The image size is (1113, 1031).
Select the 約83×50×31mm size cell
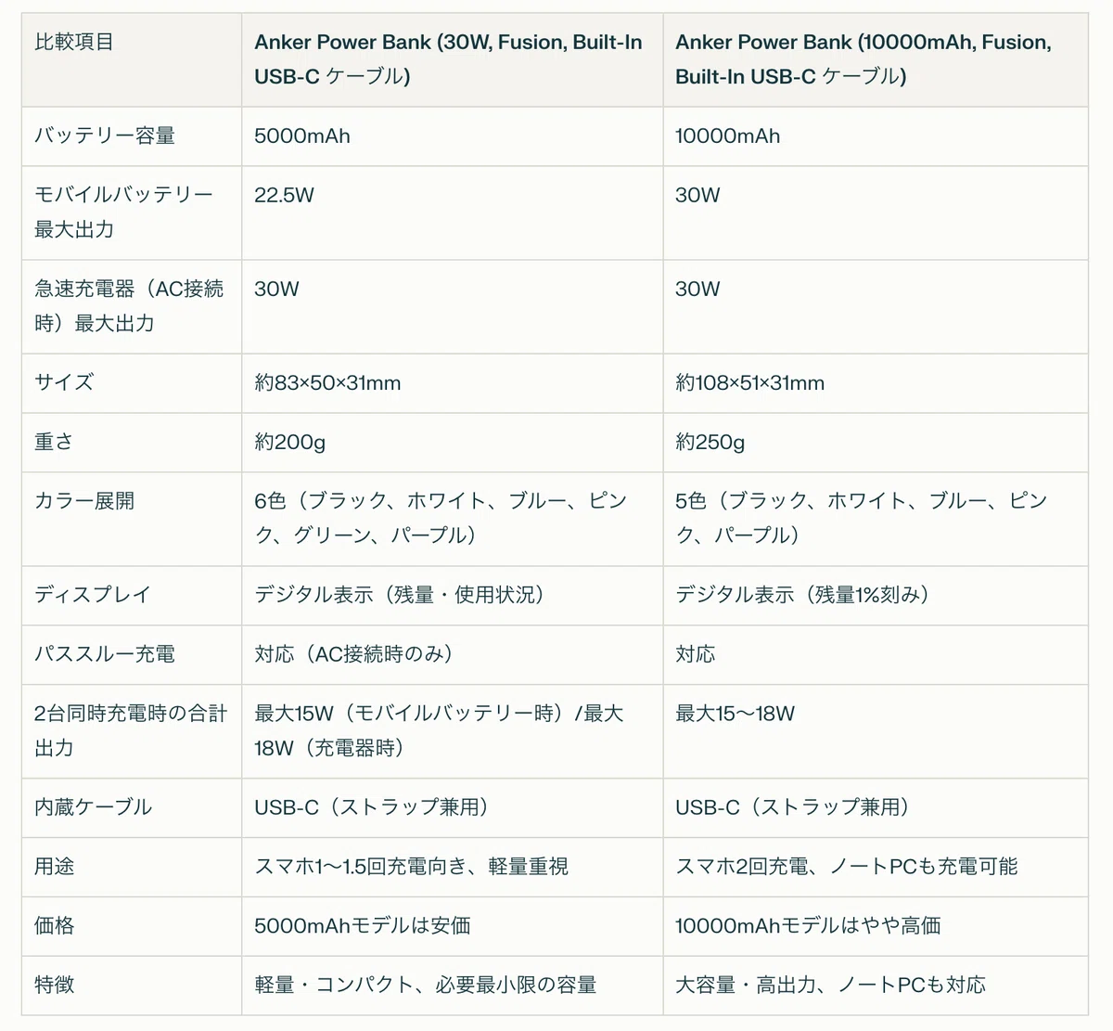pos(453,383)
